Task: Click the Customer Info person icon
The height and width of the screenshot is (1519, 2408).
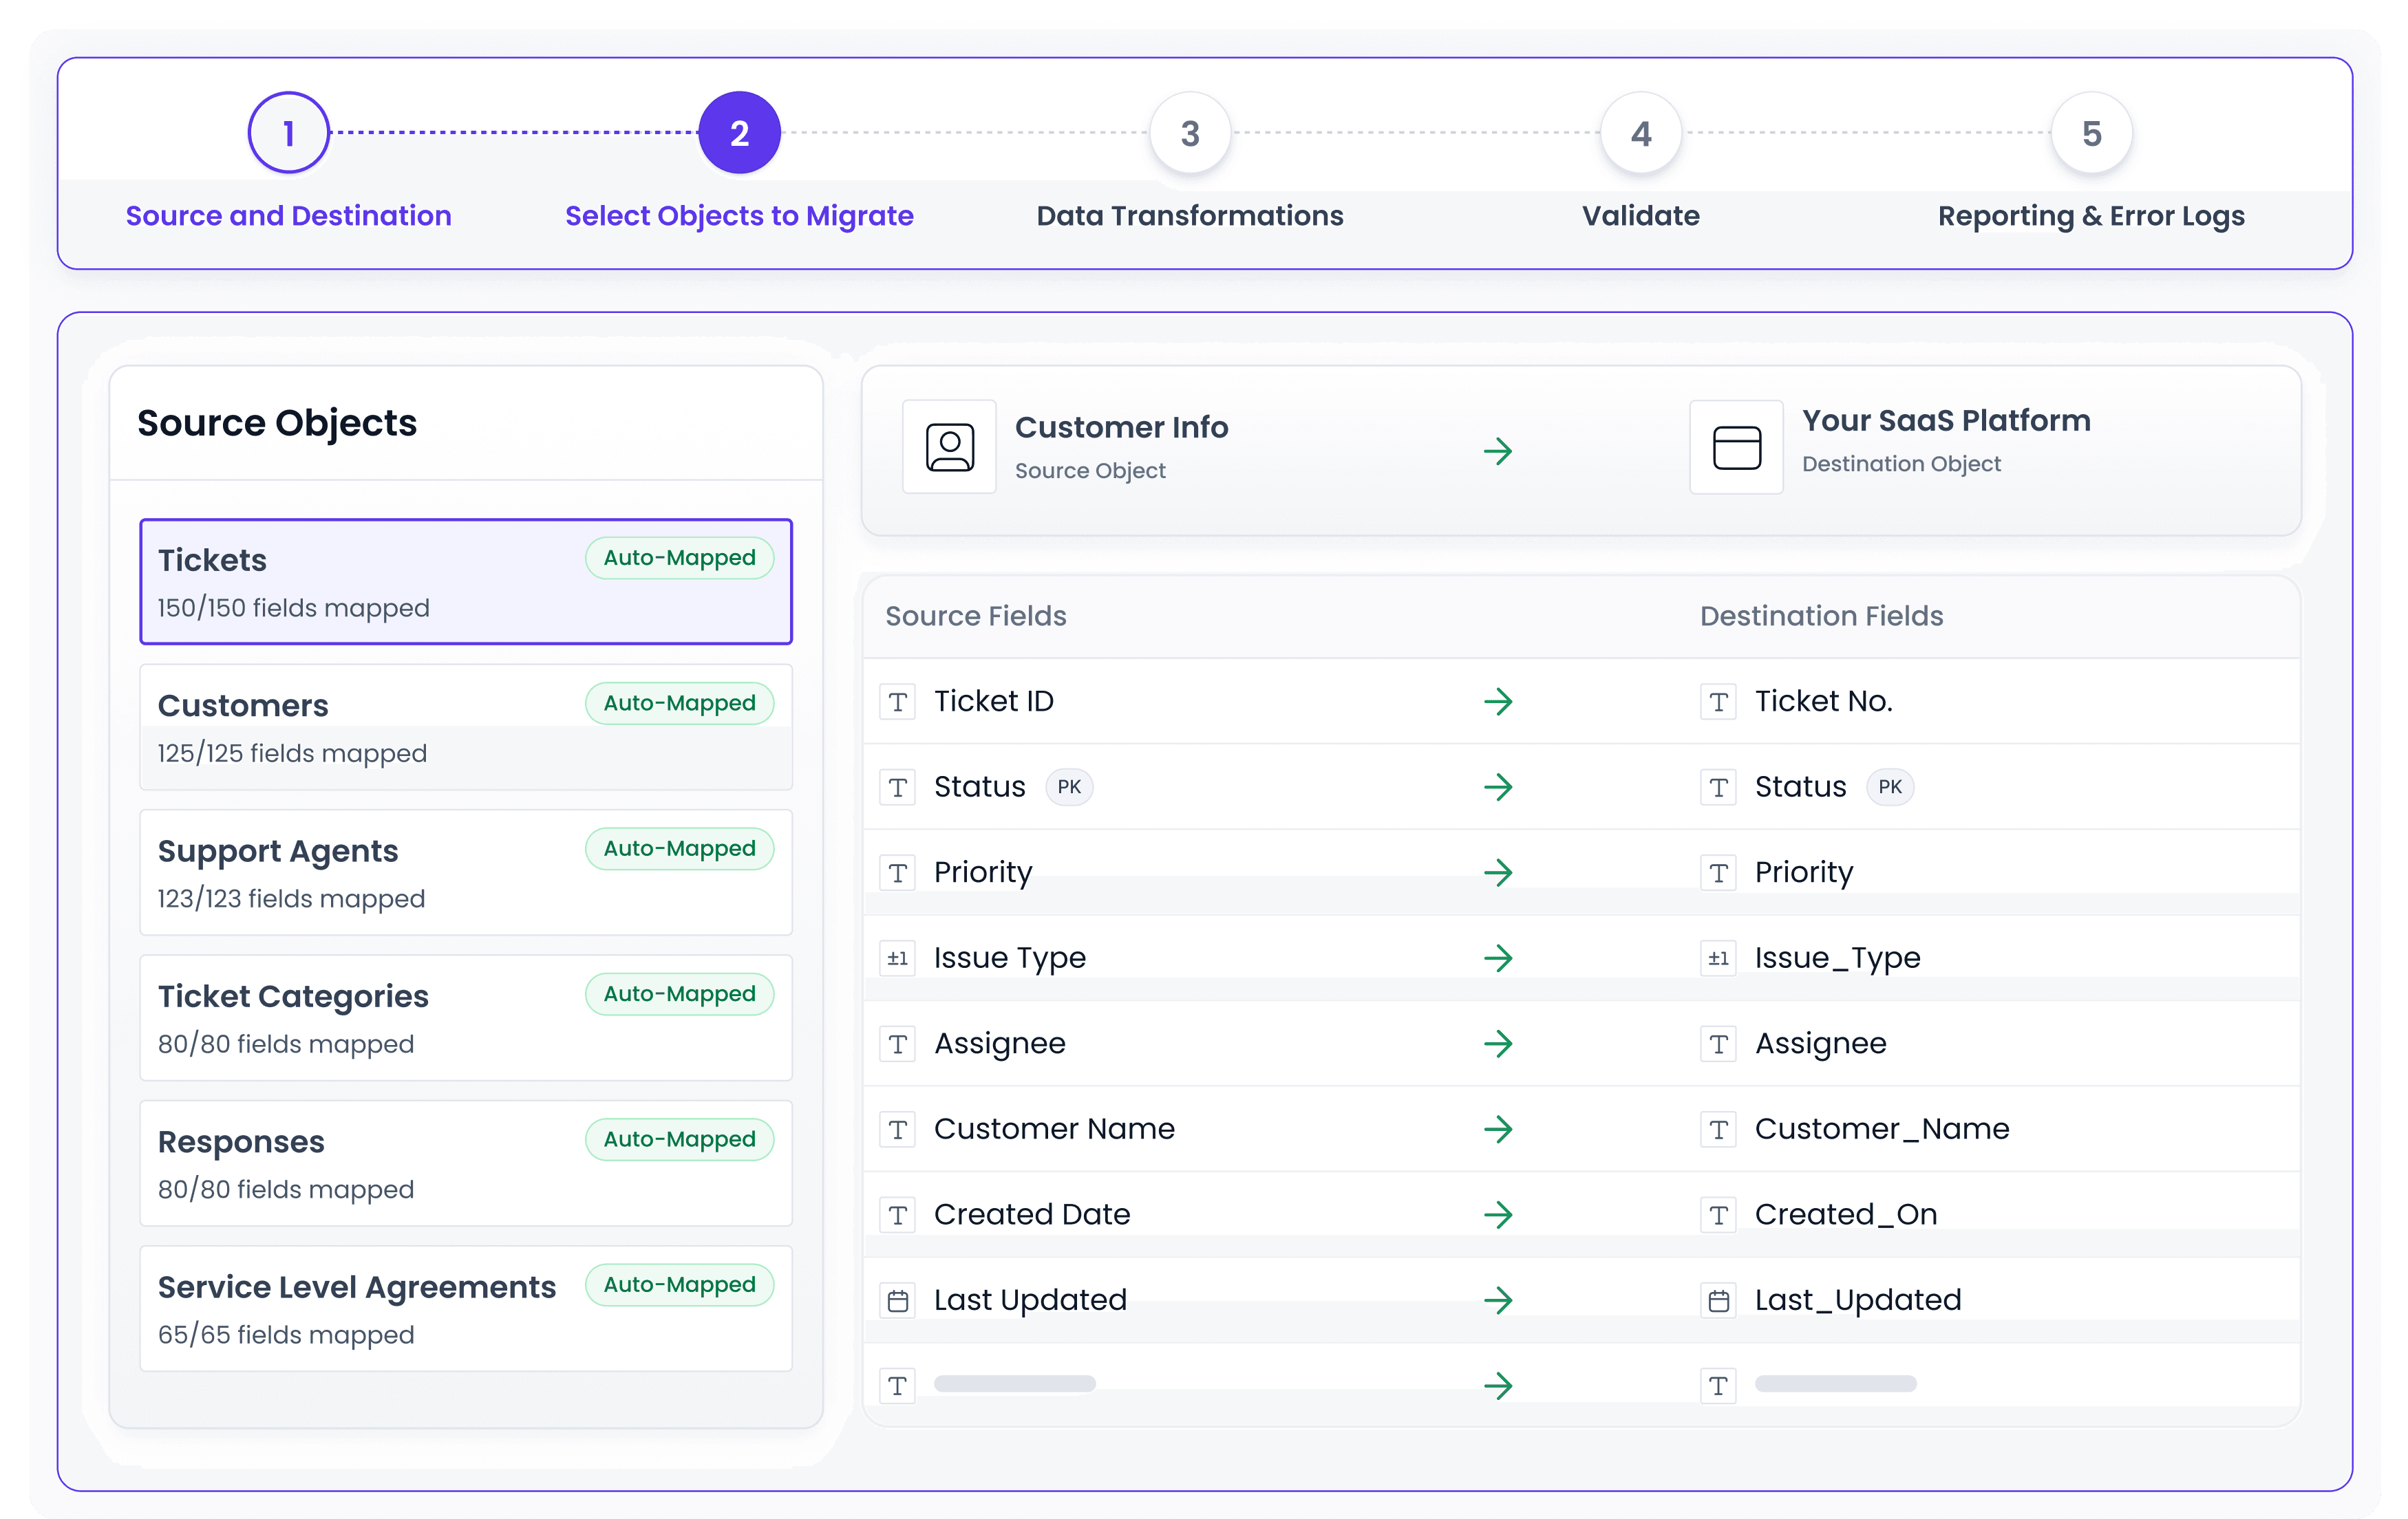Action: point(949,446)
